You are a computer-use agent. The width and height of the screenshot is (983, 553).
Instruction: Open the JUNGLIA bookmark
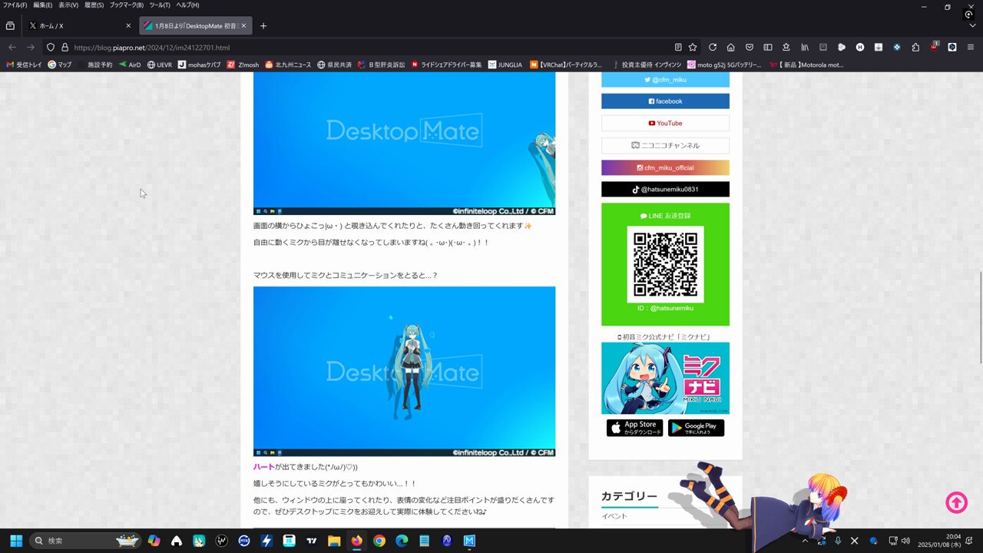[505, 65]
